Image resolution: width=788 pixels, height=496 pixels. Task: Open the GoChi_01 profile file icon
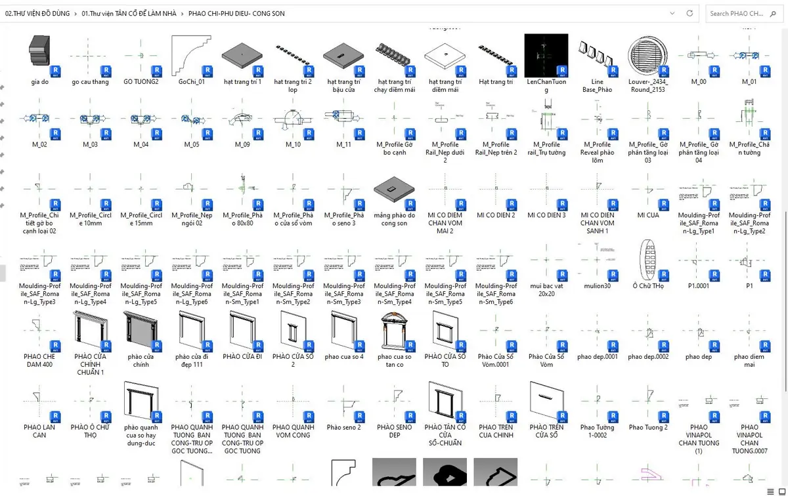(x=192, y=56)
